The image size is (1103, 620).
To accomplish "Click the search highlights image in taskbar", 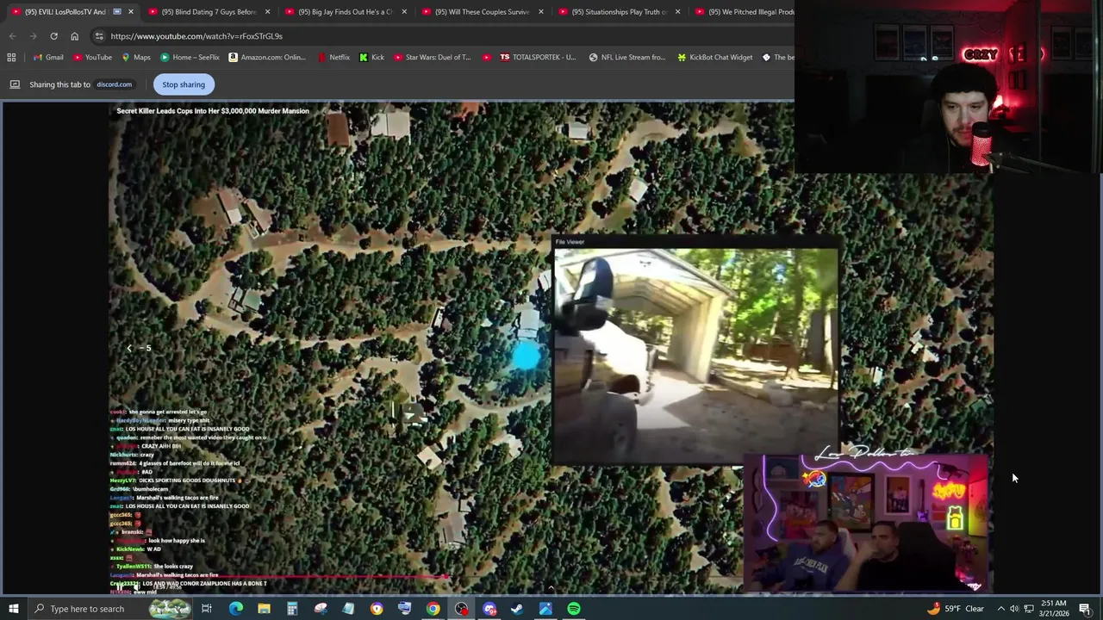I will (x=169, y=609).
